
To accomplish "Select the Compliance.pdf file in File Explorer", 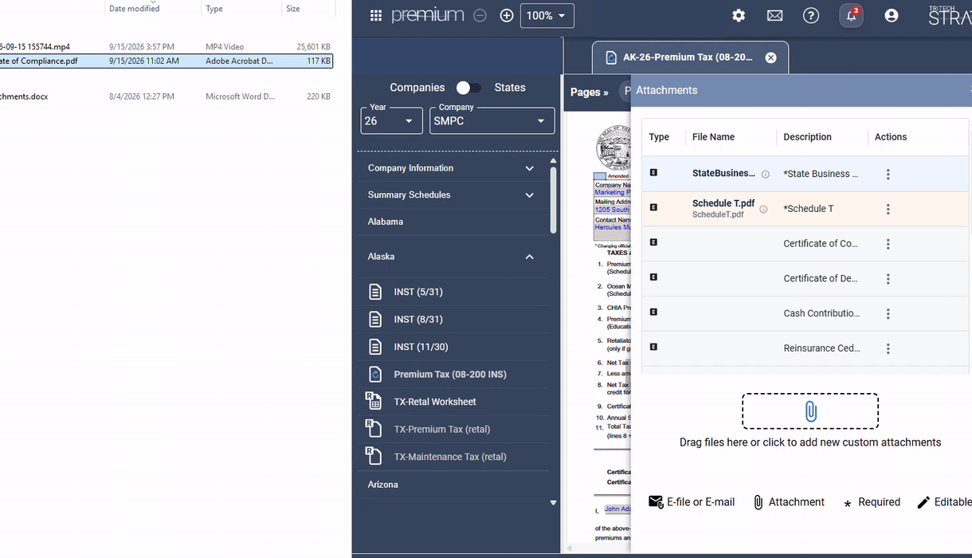I will [x=166, y=61].
